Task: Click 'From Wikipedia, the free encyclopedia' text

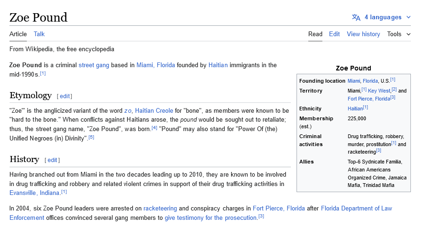Action: 62,49
